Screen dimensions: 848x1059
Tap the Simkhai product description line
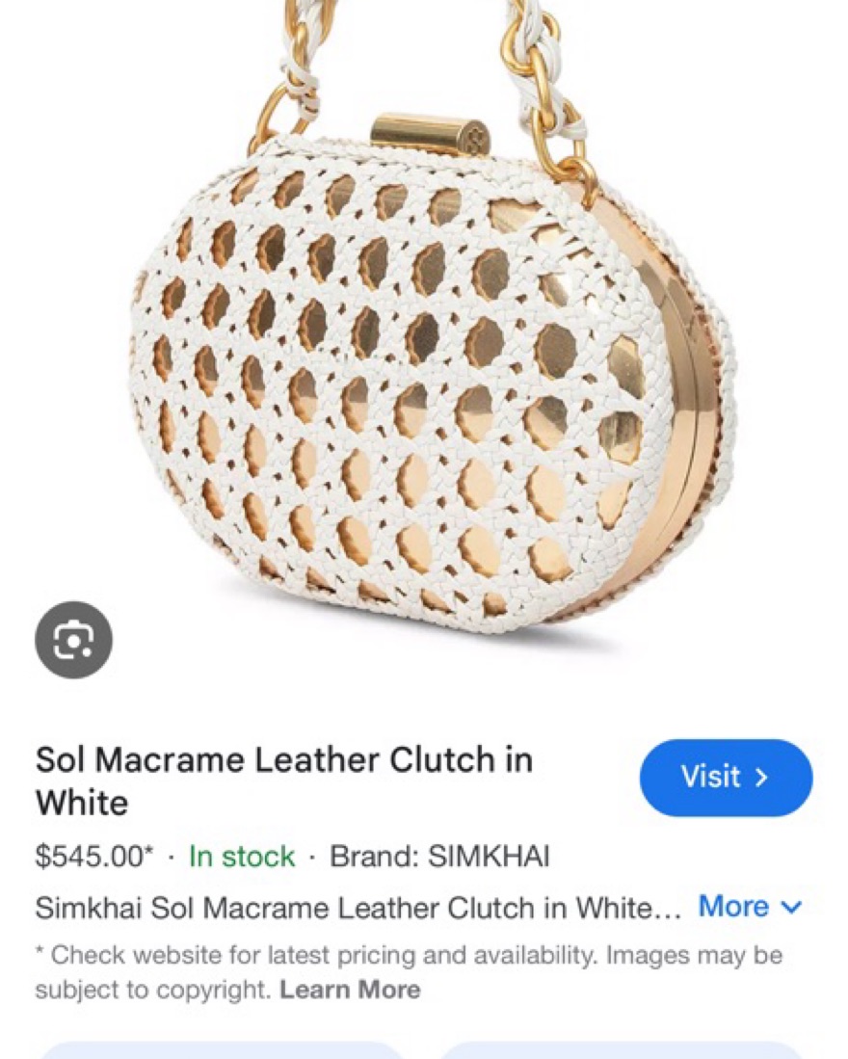[358, 907]
